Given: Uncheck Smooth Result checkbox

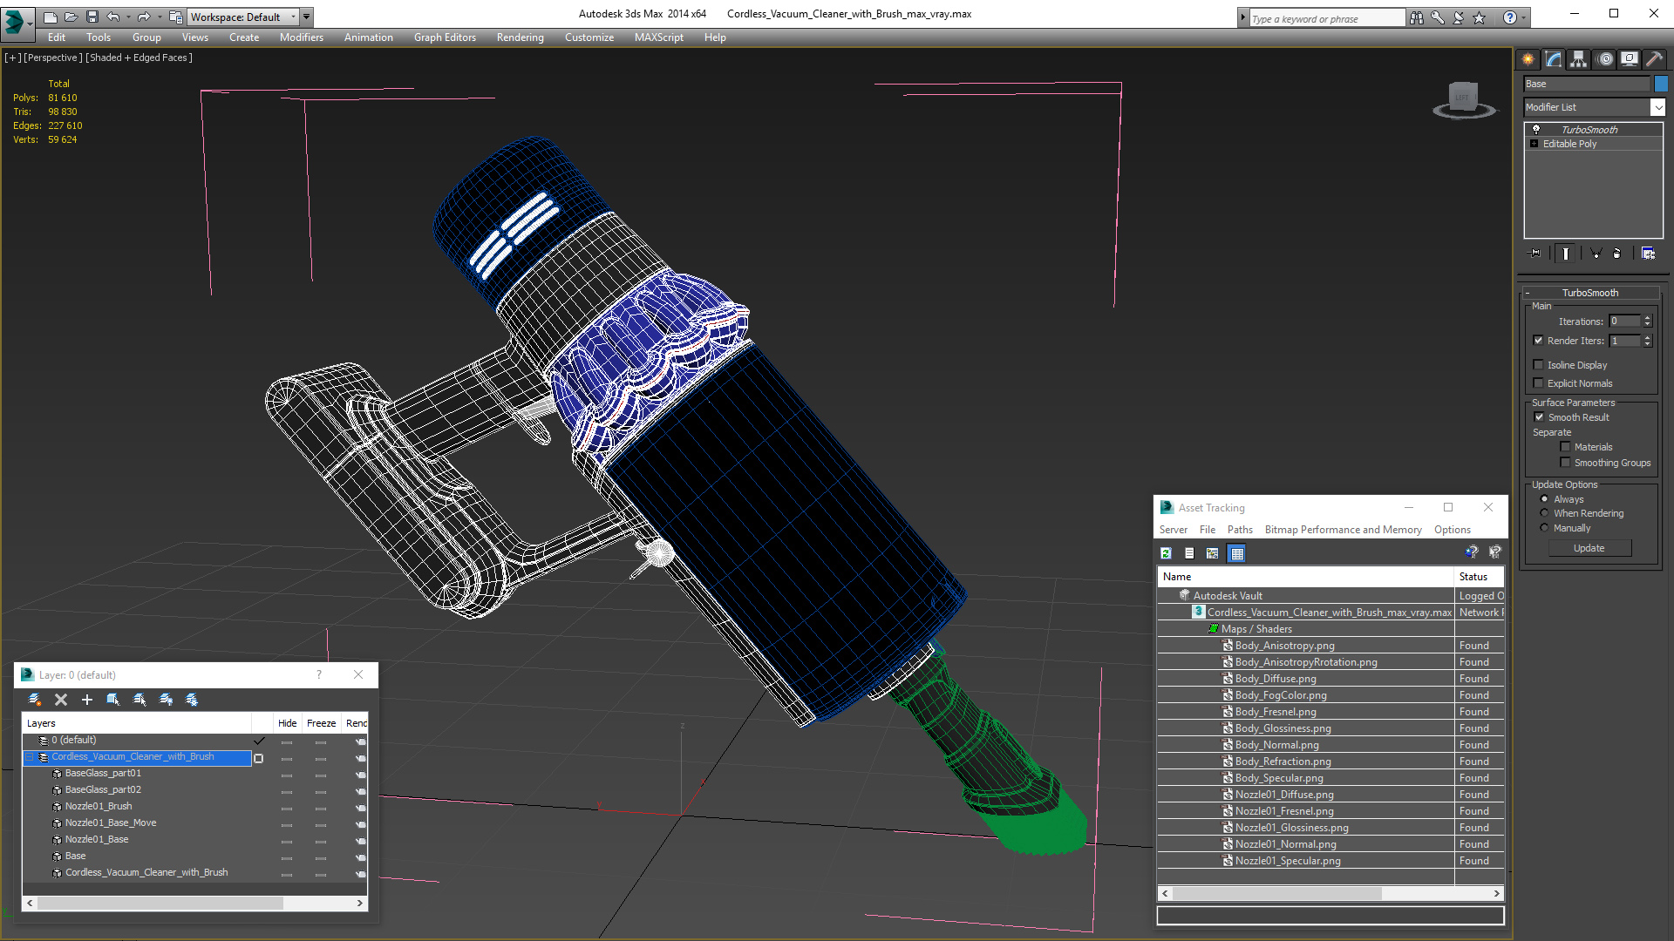Looking at the screenshot, I should [x=1539, y=417].
